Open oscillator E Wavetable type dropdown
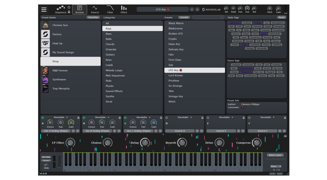This screenshot has width=327, height=180. coord(226,117)
